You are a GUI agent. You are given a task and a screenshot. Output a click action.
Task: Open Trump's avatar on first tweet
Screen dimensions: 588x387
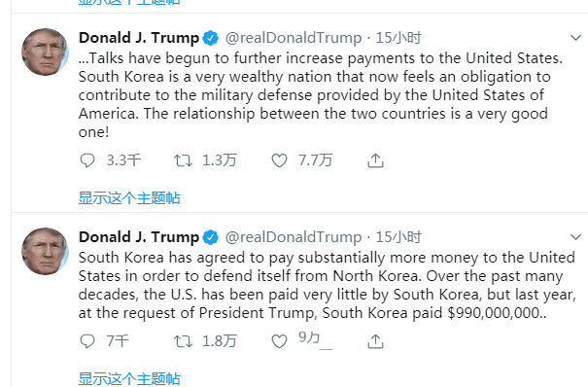click(x=45, y=52)
